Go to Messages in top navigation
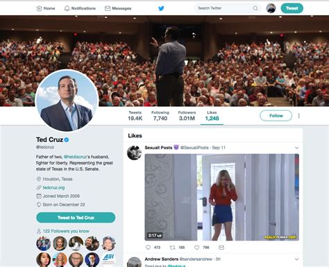 [x=118, y=8]
